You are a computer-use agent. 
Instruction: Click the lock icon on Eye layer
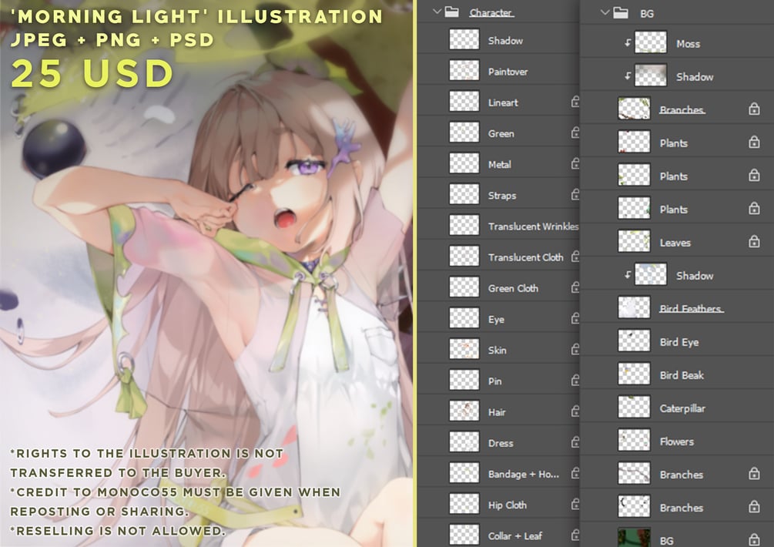575,319
